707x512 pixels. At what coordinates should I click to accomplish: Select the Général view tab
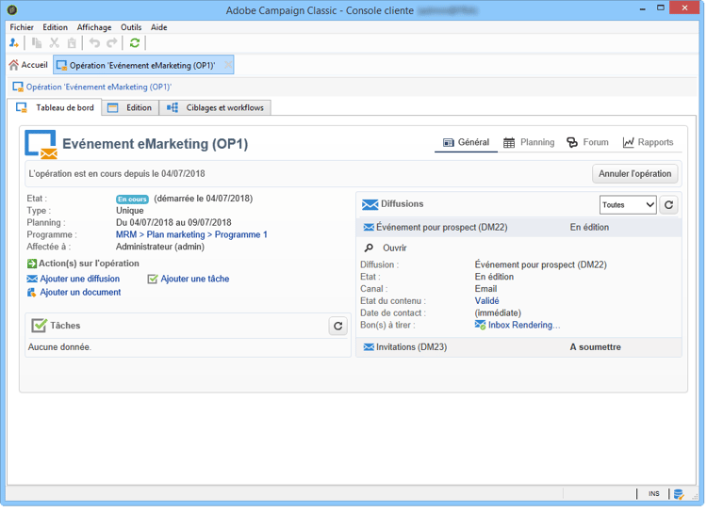[467, 143]
